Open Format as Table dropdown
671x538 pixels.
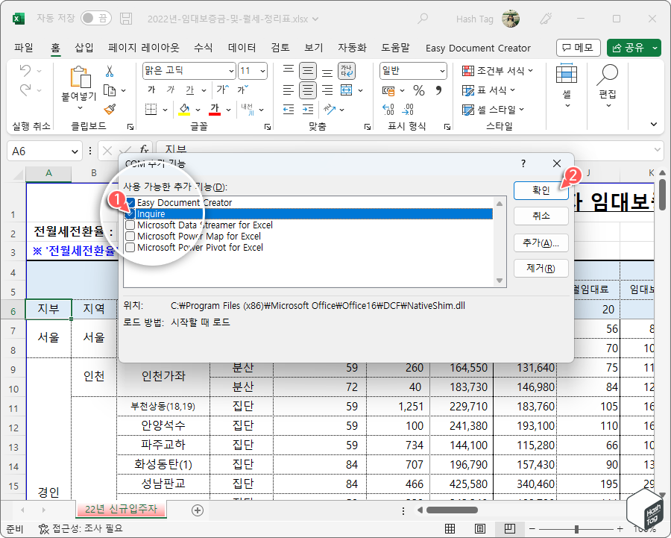(488, 90)
